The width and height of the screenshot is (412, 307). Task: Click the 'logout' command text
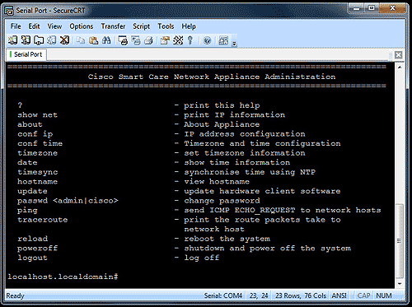click(33, 258)
